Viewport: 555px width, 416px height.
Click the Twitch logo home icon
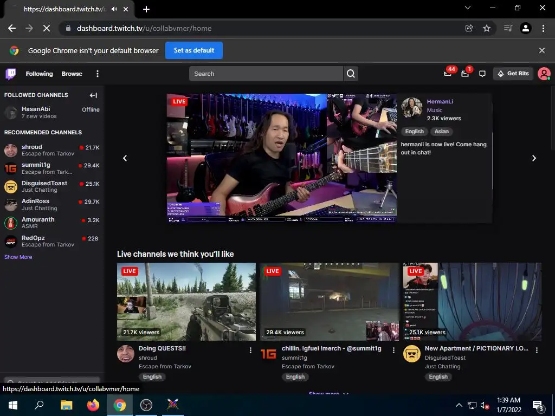[x=11, y=74]
